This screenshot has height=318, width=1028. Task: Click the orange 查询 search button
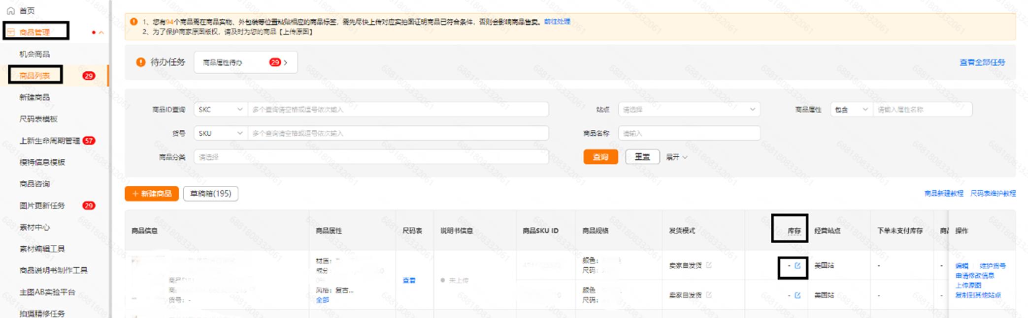[600, 157]
